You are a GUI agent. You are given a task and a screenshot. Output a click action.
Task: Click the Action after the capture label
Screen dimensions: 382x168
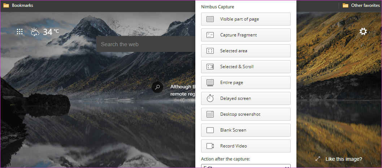pyautogui.click(x=226, y=159)
